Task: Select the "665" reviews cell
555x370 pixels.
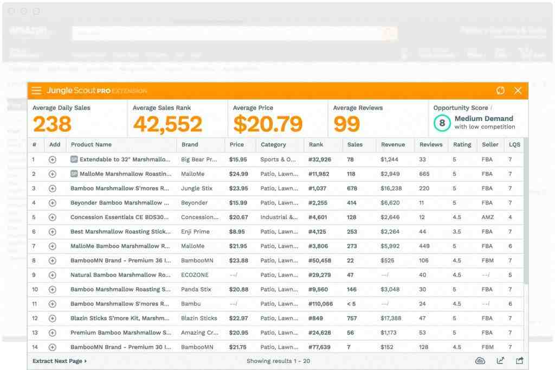Action: pos(424,174)
